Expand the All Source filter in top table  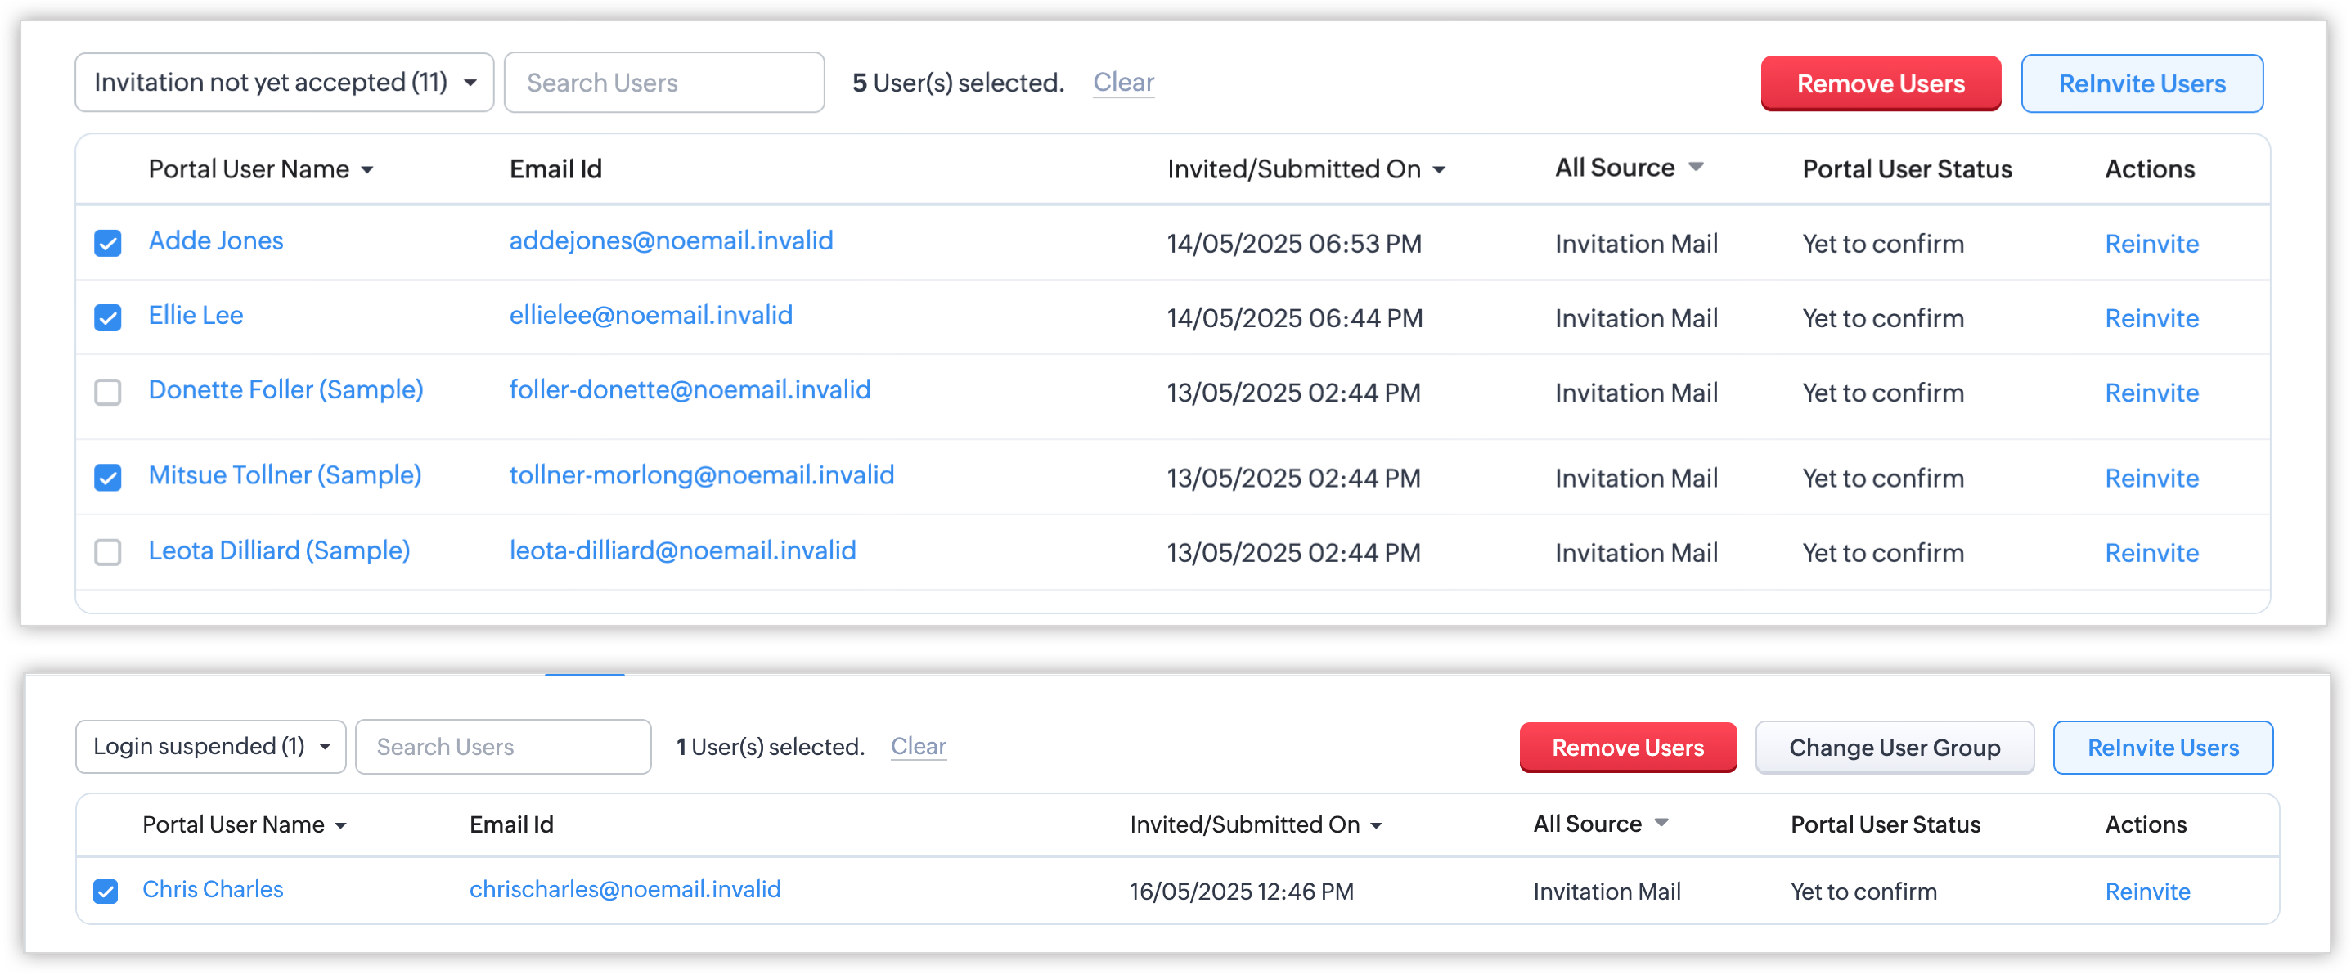coord(1629,168)
